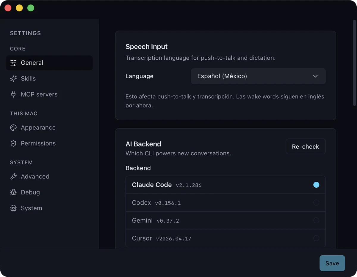Click the Claude Code version v2.1.286 text
The width and height of the screenshot is (357, 277).
(189, 185)
